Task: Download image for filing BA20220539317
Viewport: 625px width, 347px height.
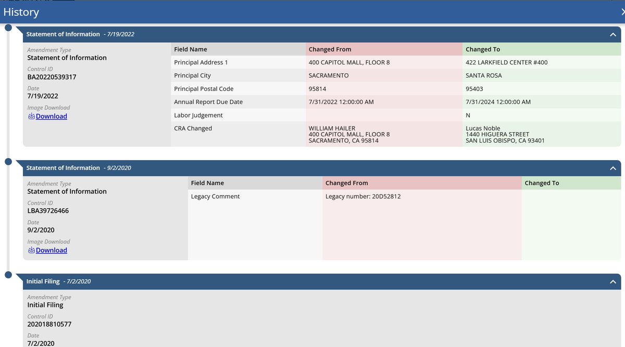Action: point(51,117)
